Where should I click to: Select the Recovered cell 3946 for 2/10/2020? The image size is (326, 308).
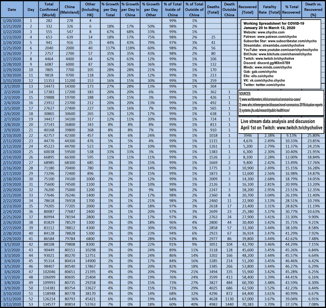click(247, 135)
